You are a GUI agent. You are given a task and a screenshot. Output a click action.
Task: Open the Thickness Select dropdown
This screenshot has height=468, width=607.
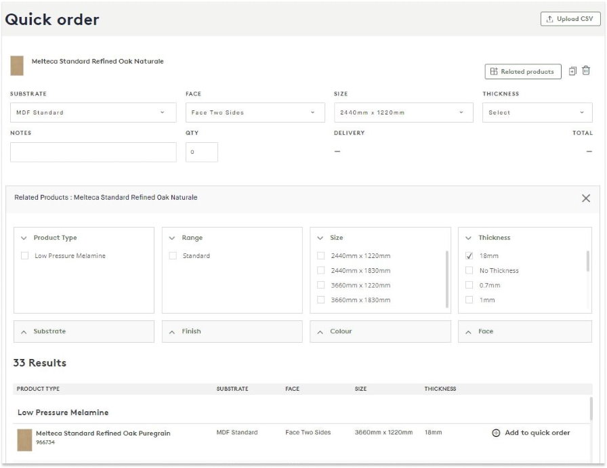(537, 112)
